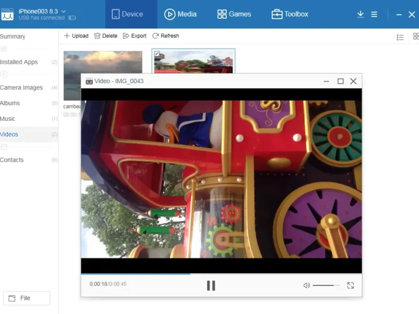The height and width of the screenshot is (314, 419).
Task: Open Camera Images in the sidebar
Action: coord(29,87)
